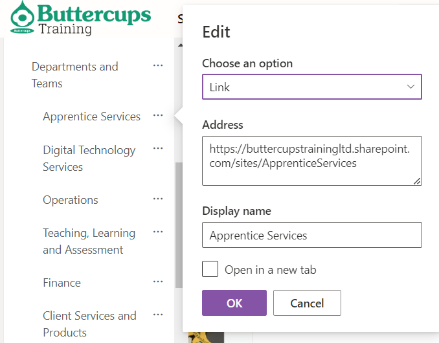This screenshot has height=343, width=439.
Task: Open ellipsis menu for Departments and Teams
Action: 158,65
